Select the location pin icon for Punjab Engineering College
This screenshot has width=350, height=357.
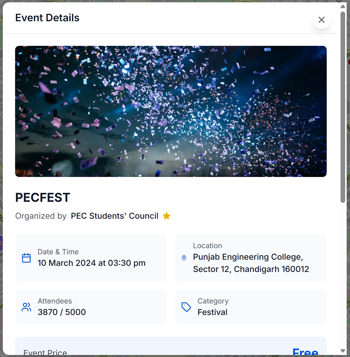pos(184,258)
